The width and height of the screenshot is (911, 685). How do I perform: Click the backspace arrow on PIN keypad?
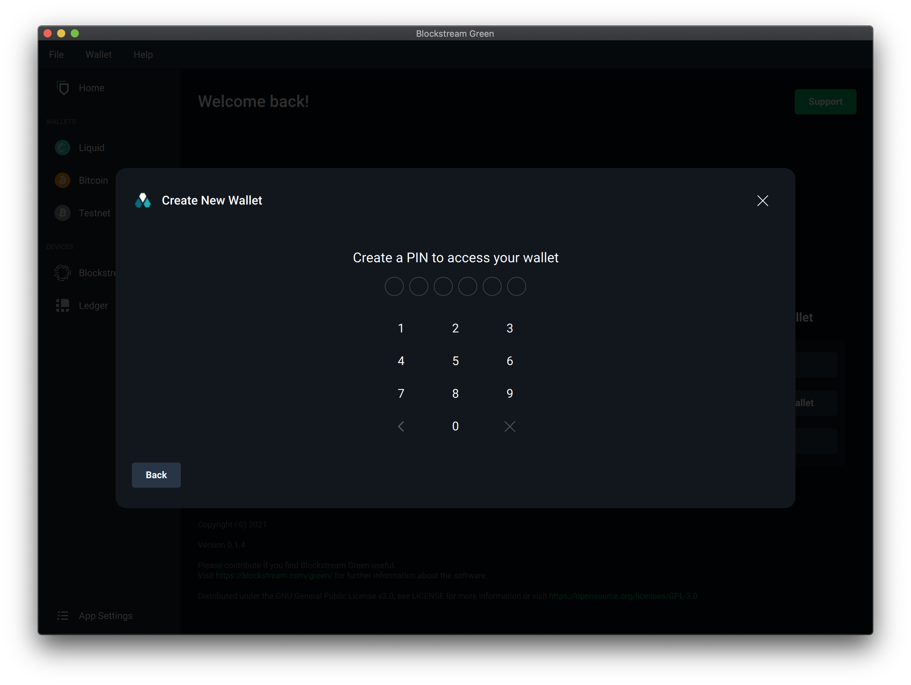click(x=401, y=426)
